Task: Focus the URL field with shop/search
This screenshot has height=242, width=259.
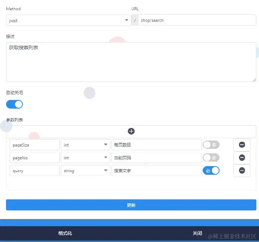Action: tap(197, 20)
